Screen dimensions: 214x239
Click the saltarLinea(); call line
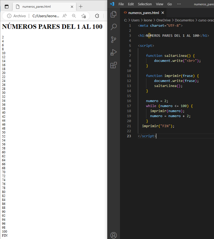pyautogui.click(x=168, y=86)
